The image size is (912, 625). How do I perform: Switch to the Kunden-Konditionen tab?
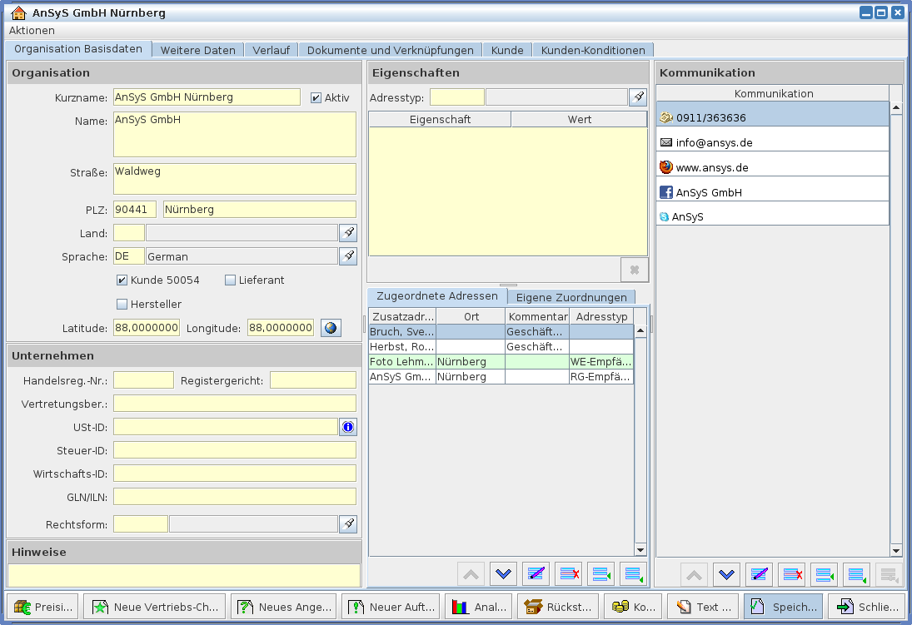[592, 50]
